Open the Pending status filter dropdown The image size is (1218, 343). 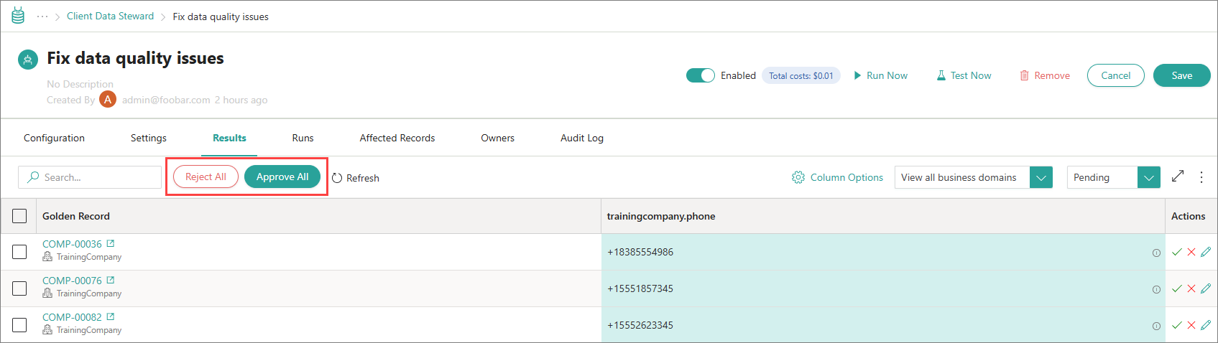tap(1148, 177)
